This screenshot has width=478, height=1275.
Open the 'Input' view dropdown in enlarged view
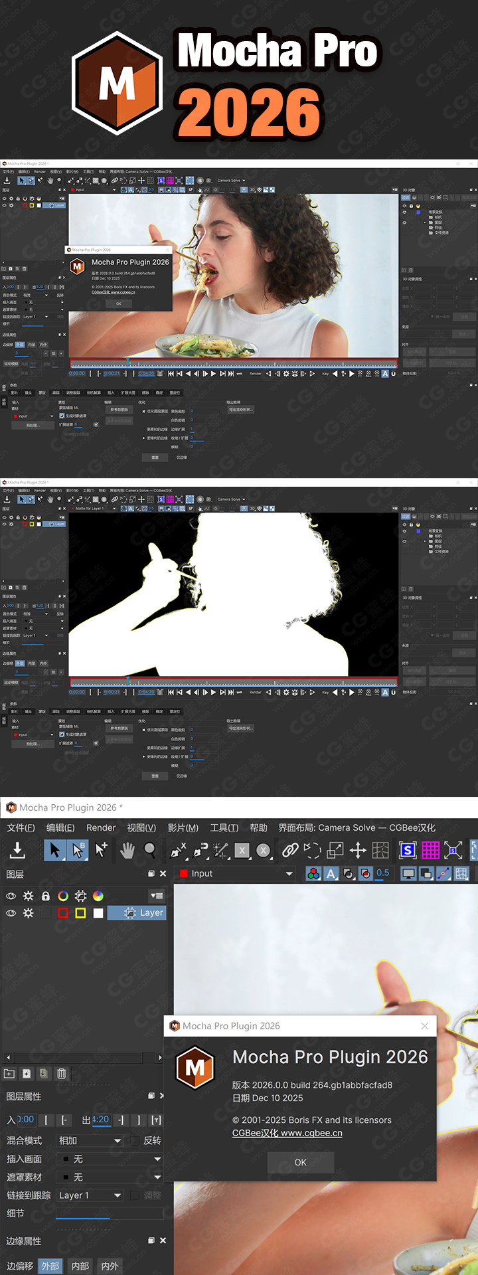[236, 873]
